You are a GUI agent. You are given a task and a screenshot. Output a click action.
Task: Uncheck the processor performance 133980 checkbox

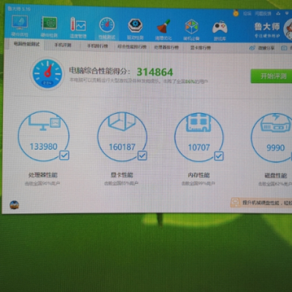pos(64,155)
